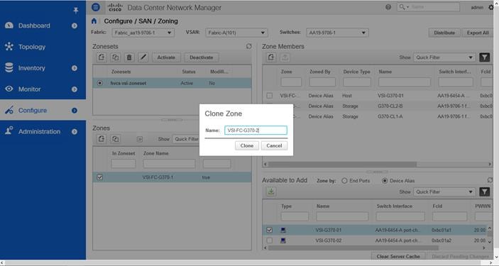Image resolution: width=499 pixels, height=266 pixels.
Task: Click the Zone Name filter field
Action: point(170,164)
